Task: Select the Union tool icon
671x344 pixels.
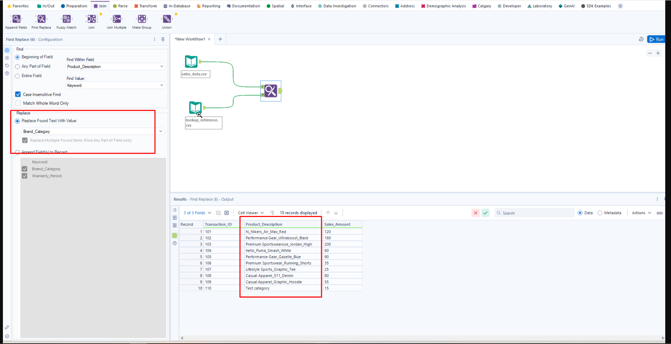Action: coord(167,19)
